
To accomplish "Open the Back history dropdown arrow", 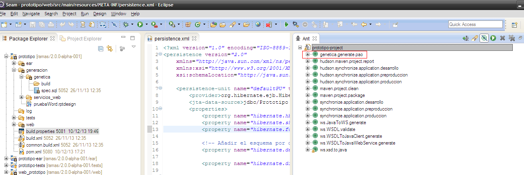I will pos(371,24).
